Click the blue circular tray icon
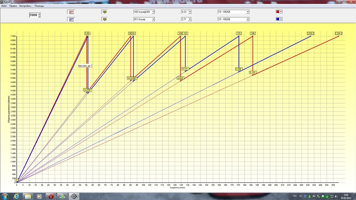This screenshot has width=356, height=200. [305, 196]
